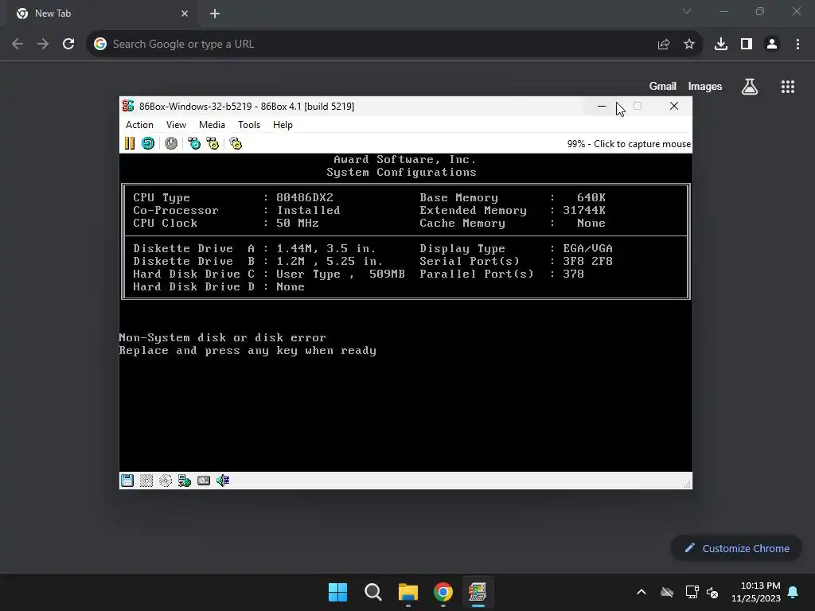
Task: Click the teal hard reset icon
Action: [148, 143]
